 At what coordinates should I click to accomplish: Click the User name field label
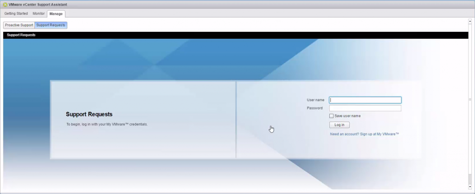(x=315, y=100)
